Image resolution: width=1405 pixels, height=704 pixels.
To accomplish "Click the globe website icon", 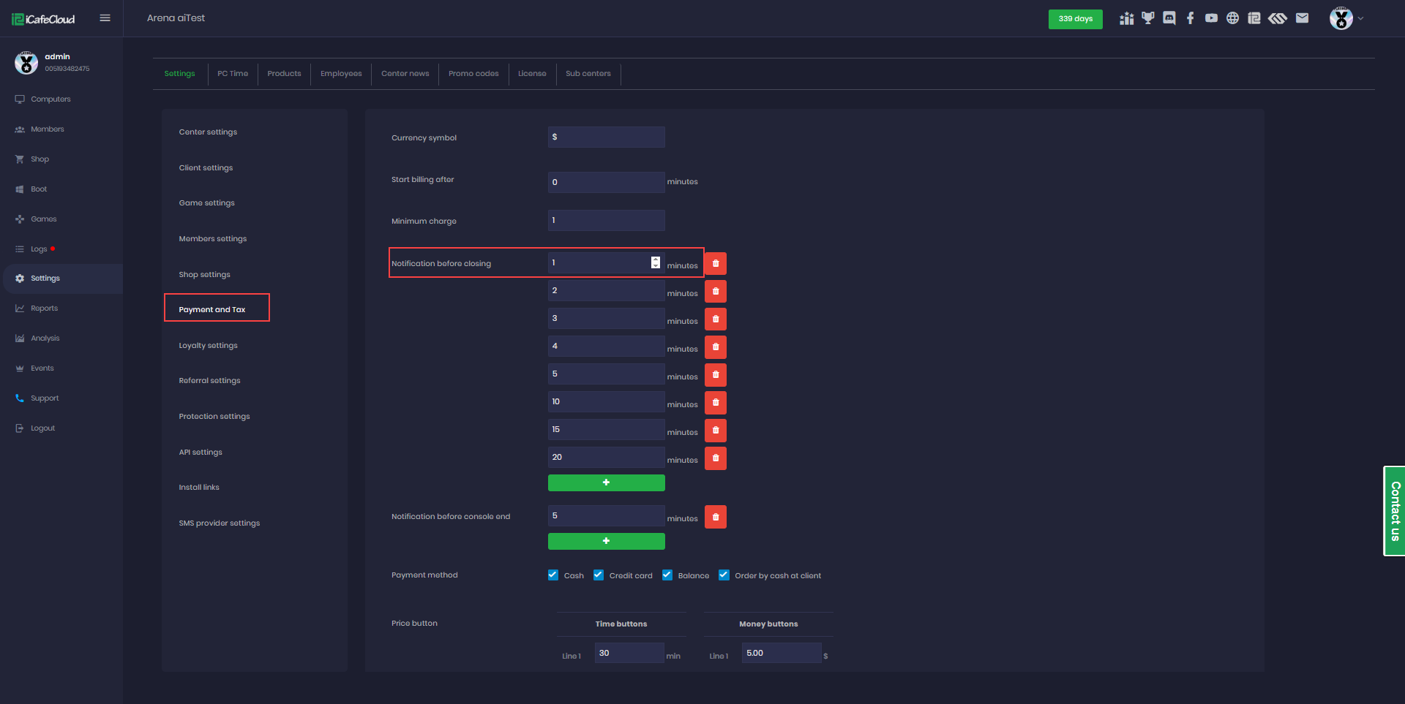I will coord(1233,18).
